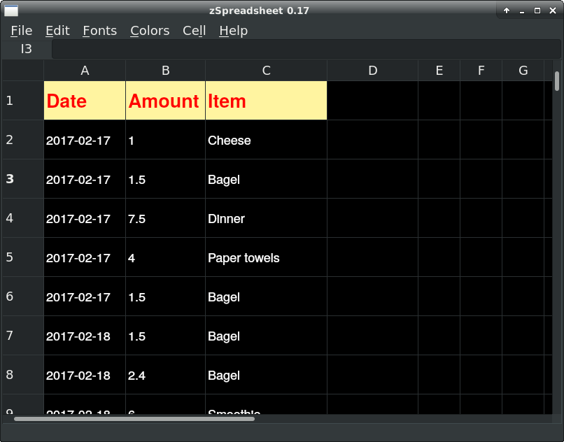Select amount 7.5 in row 4

(165, 218)
